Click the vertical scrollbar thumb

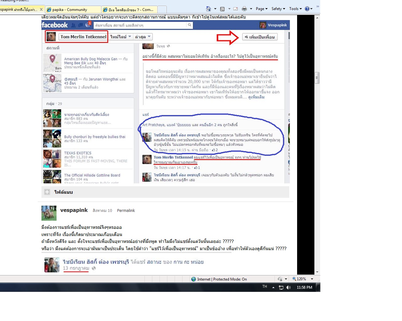(317, 78)
